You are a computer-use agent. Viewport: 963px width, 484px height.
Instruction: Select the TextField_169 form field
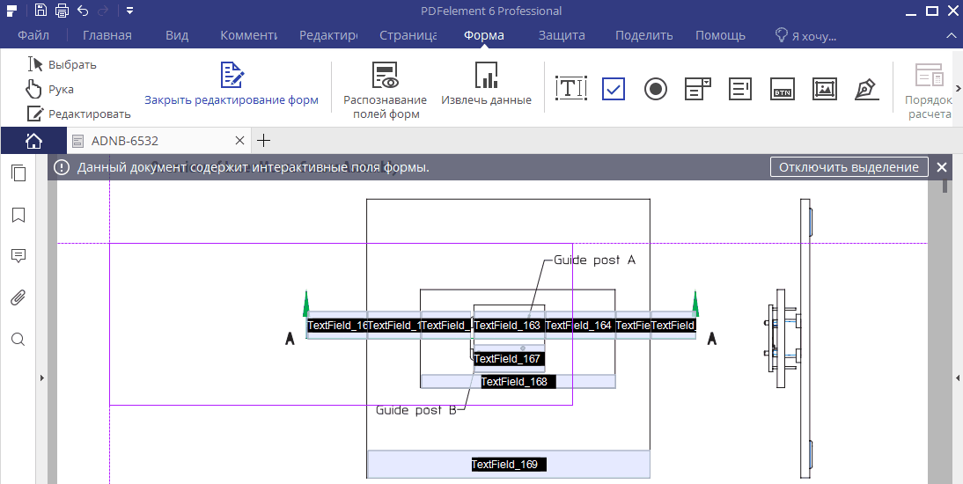(x=508, y=464)
